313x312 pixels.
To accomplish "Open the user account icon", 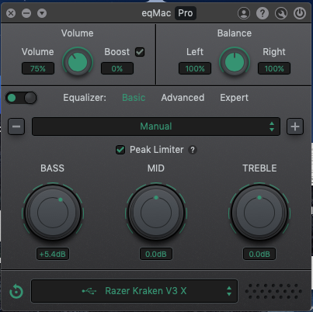I will pyautogui.click(x=244, y=13).
